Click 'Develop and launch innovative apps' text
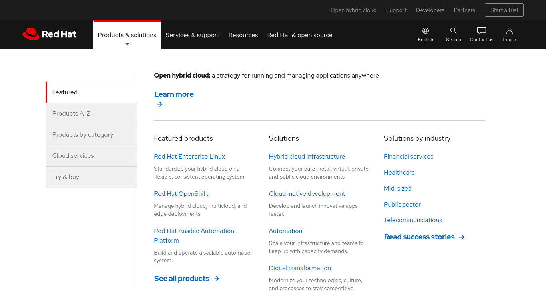Viewport: 546px width, 291px height. (313, 210)
